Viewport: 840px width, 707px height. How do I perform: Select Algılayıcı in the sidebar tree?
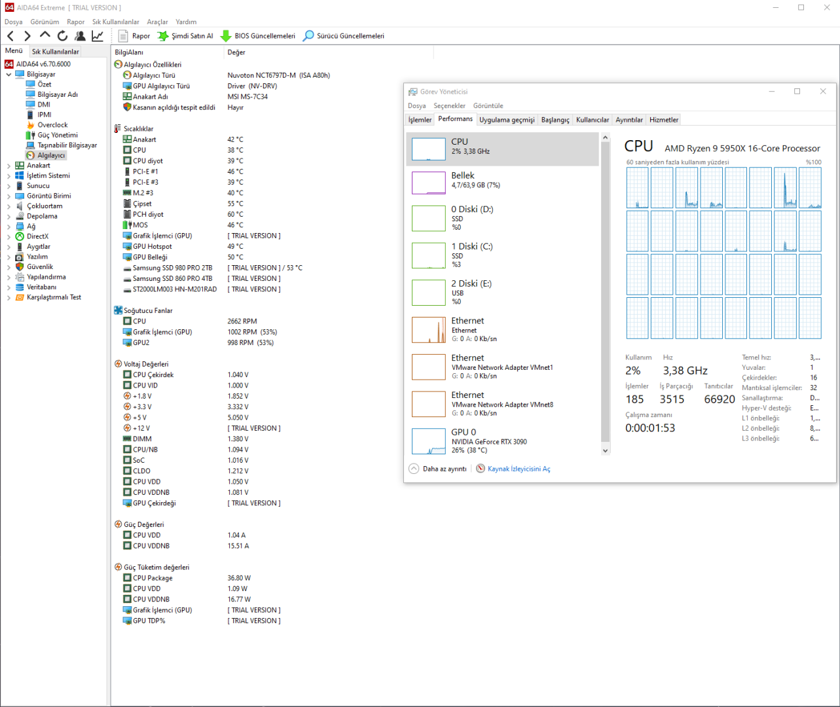click(x=51, y=155)
